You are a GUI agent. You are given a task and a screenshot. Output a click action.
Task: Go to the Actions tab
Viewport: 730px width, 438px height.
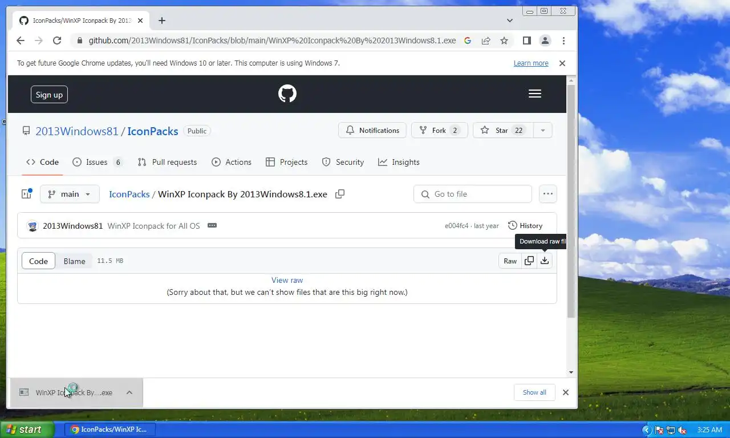click(x=232, y=162)
